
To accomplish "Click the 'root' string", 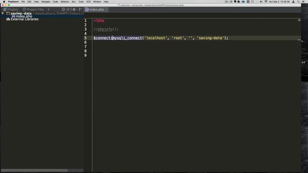I will point(178,38).
